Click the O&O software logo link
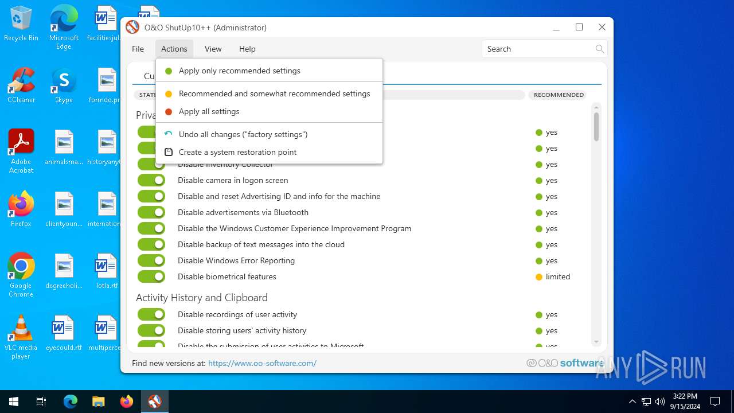 point(565,363)
